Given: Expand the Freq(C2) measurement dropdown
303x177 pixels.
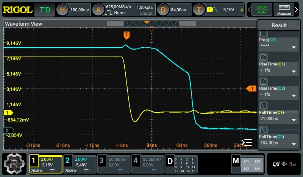Looking at the screenshot, I should 294,48.
